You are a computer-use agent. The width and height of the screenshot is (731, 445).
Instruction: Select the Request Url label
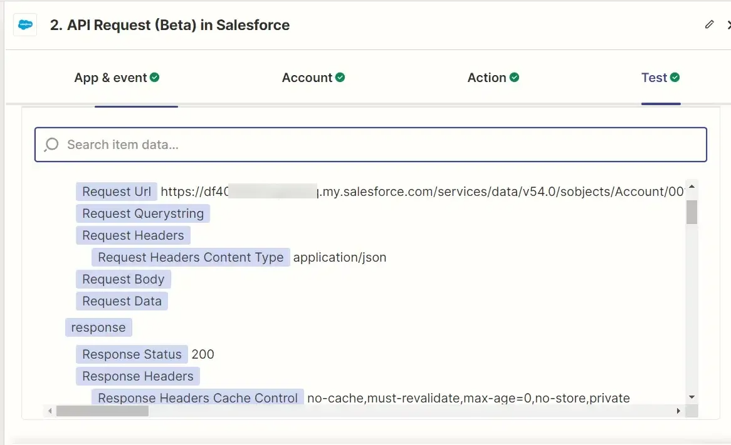[117, 192]
